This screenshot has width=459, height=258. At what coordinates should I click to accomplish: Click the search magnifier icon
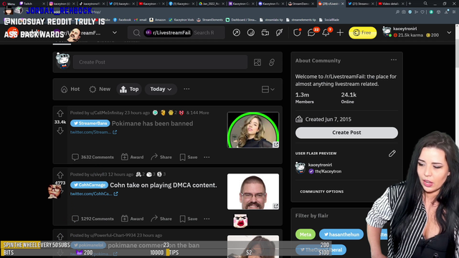(136, 33)
